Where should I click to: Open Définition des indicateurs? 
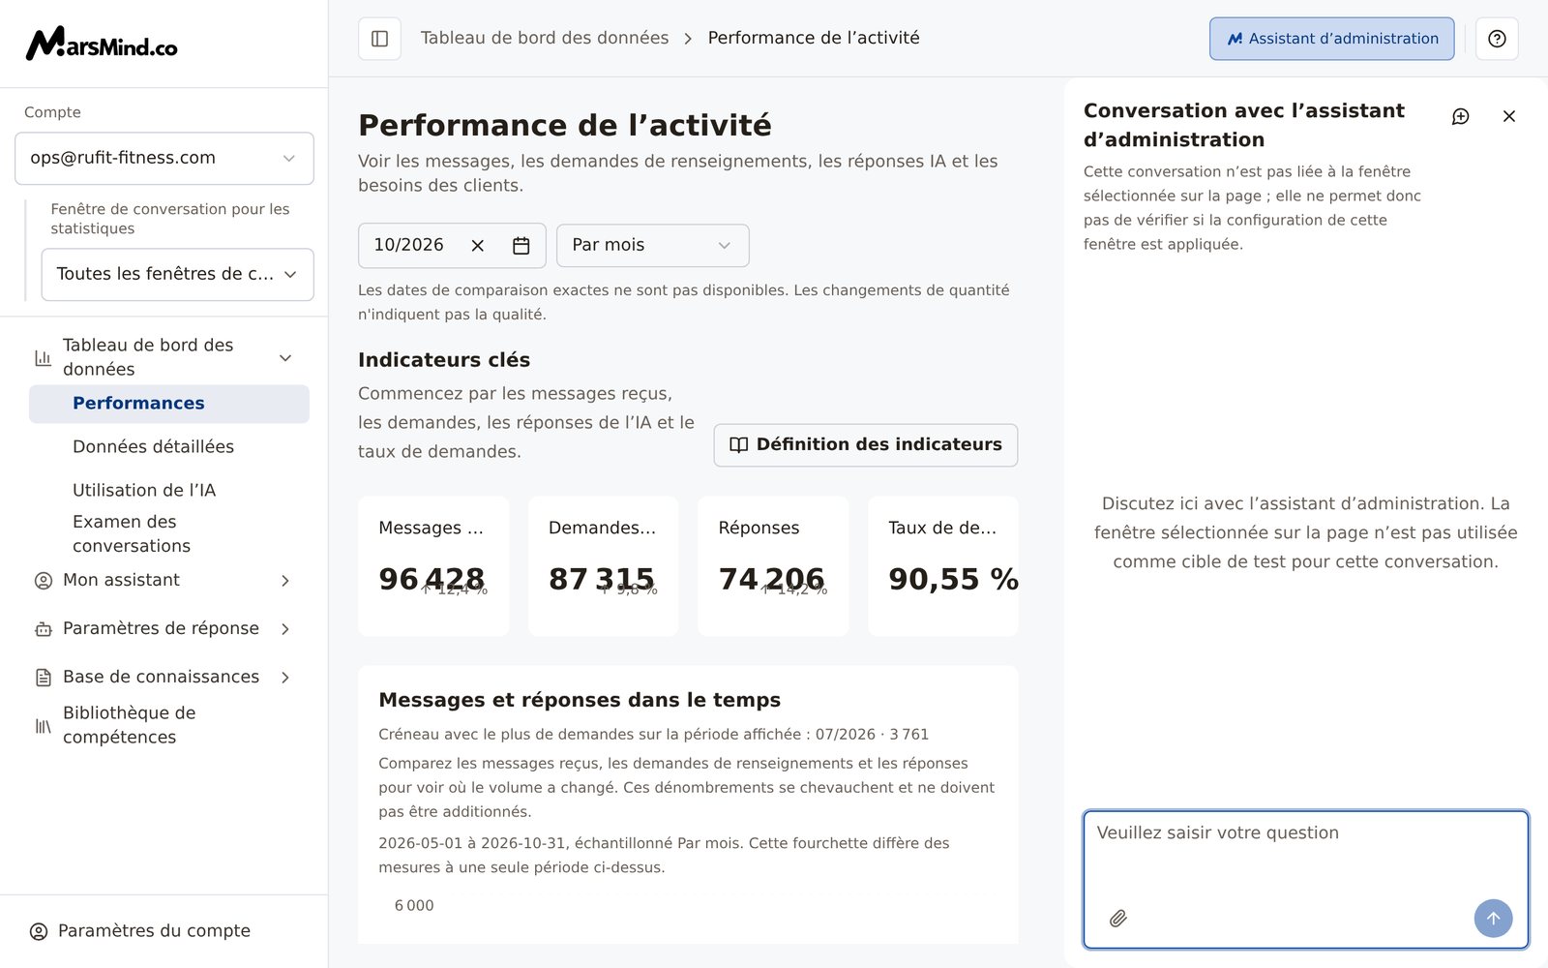(x=866, y=445)
